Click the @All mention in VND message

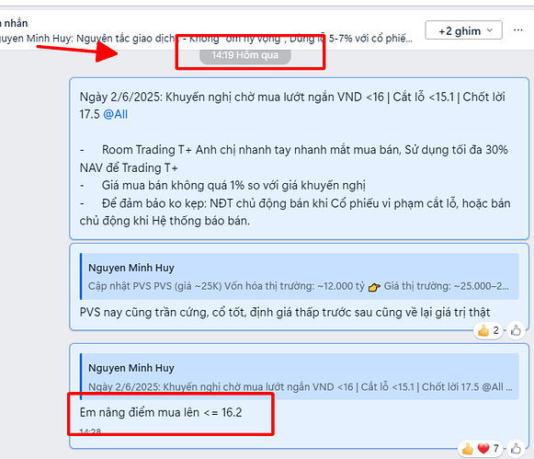click(x=115, y=114)
